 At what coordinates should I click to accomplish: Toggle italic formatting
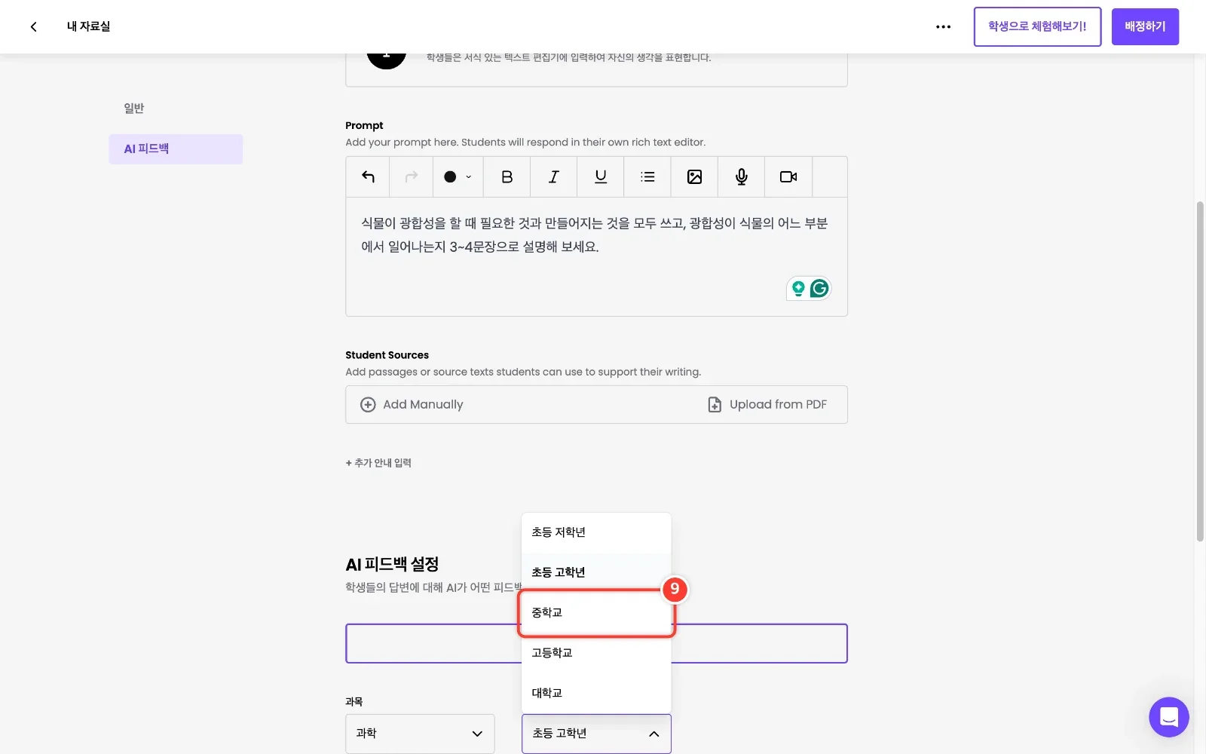[x=553, y=176]
